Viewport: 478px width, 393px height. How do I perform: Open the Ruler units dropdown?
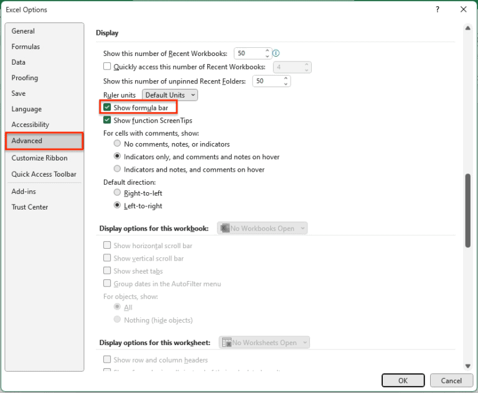coord(170,95)
